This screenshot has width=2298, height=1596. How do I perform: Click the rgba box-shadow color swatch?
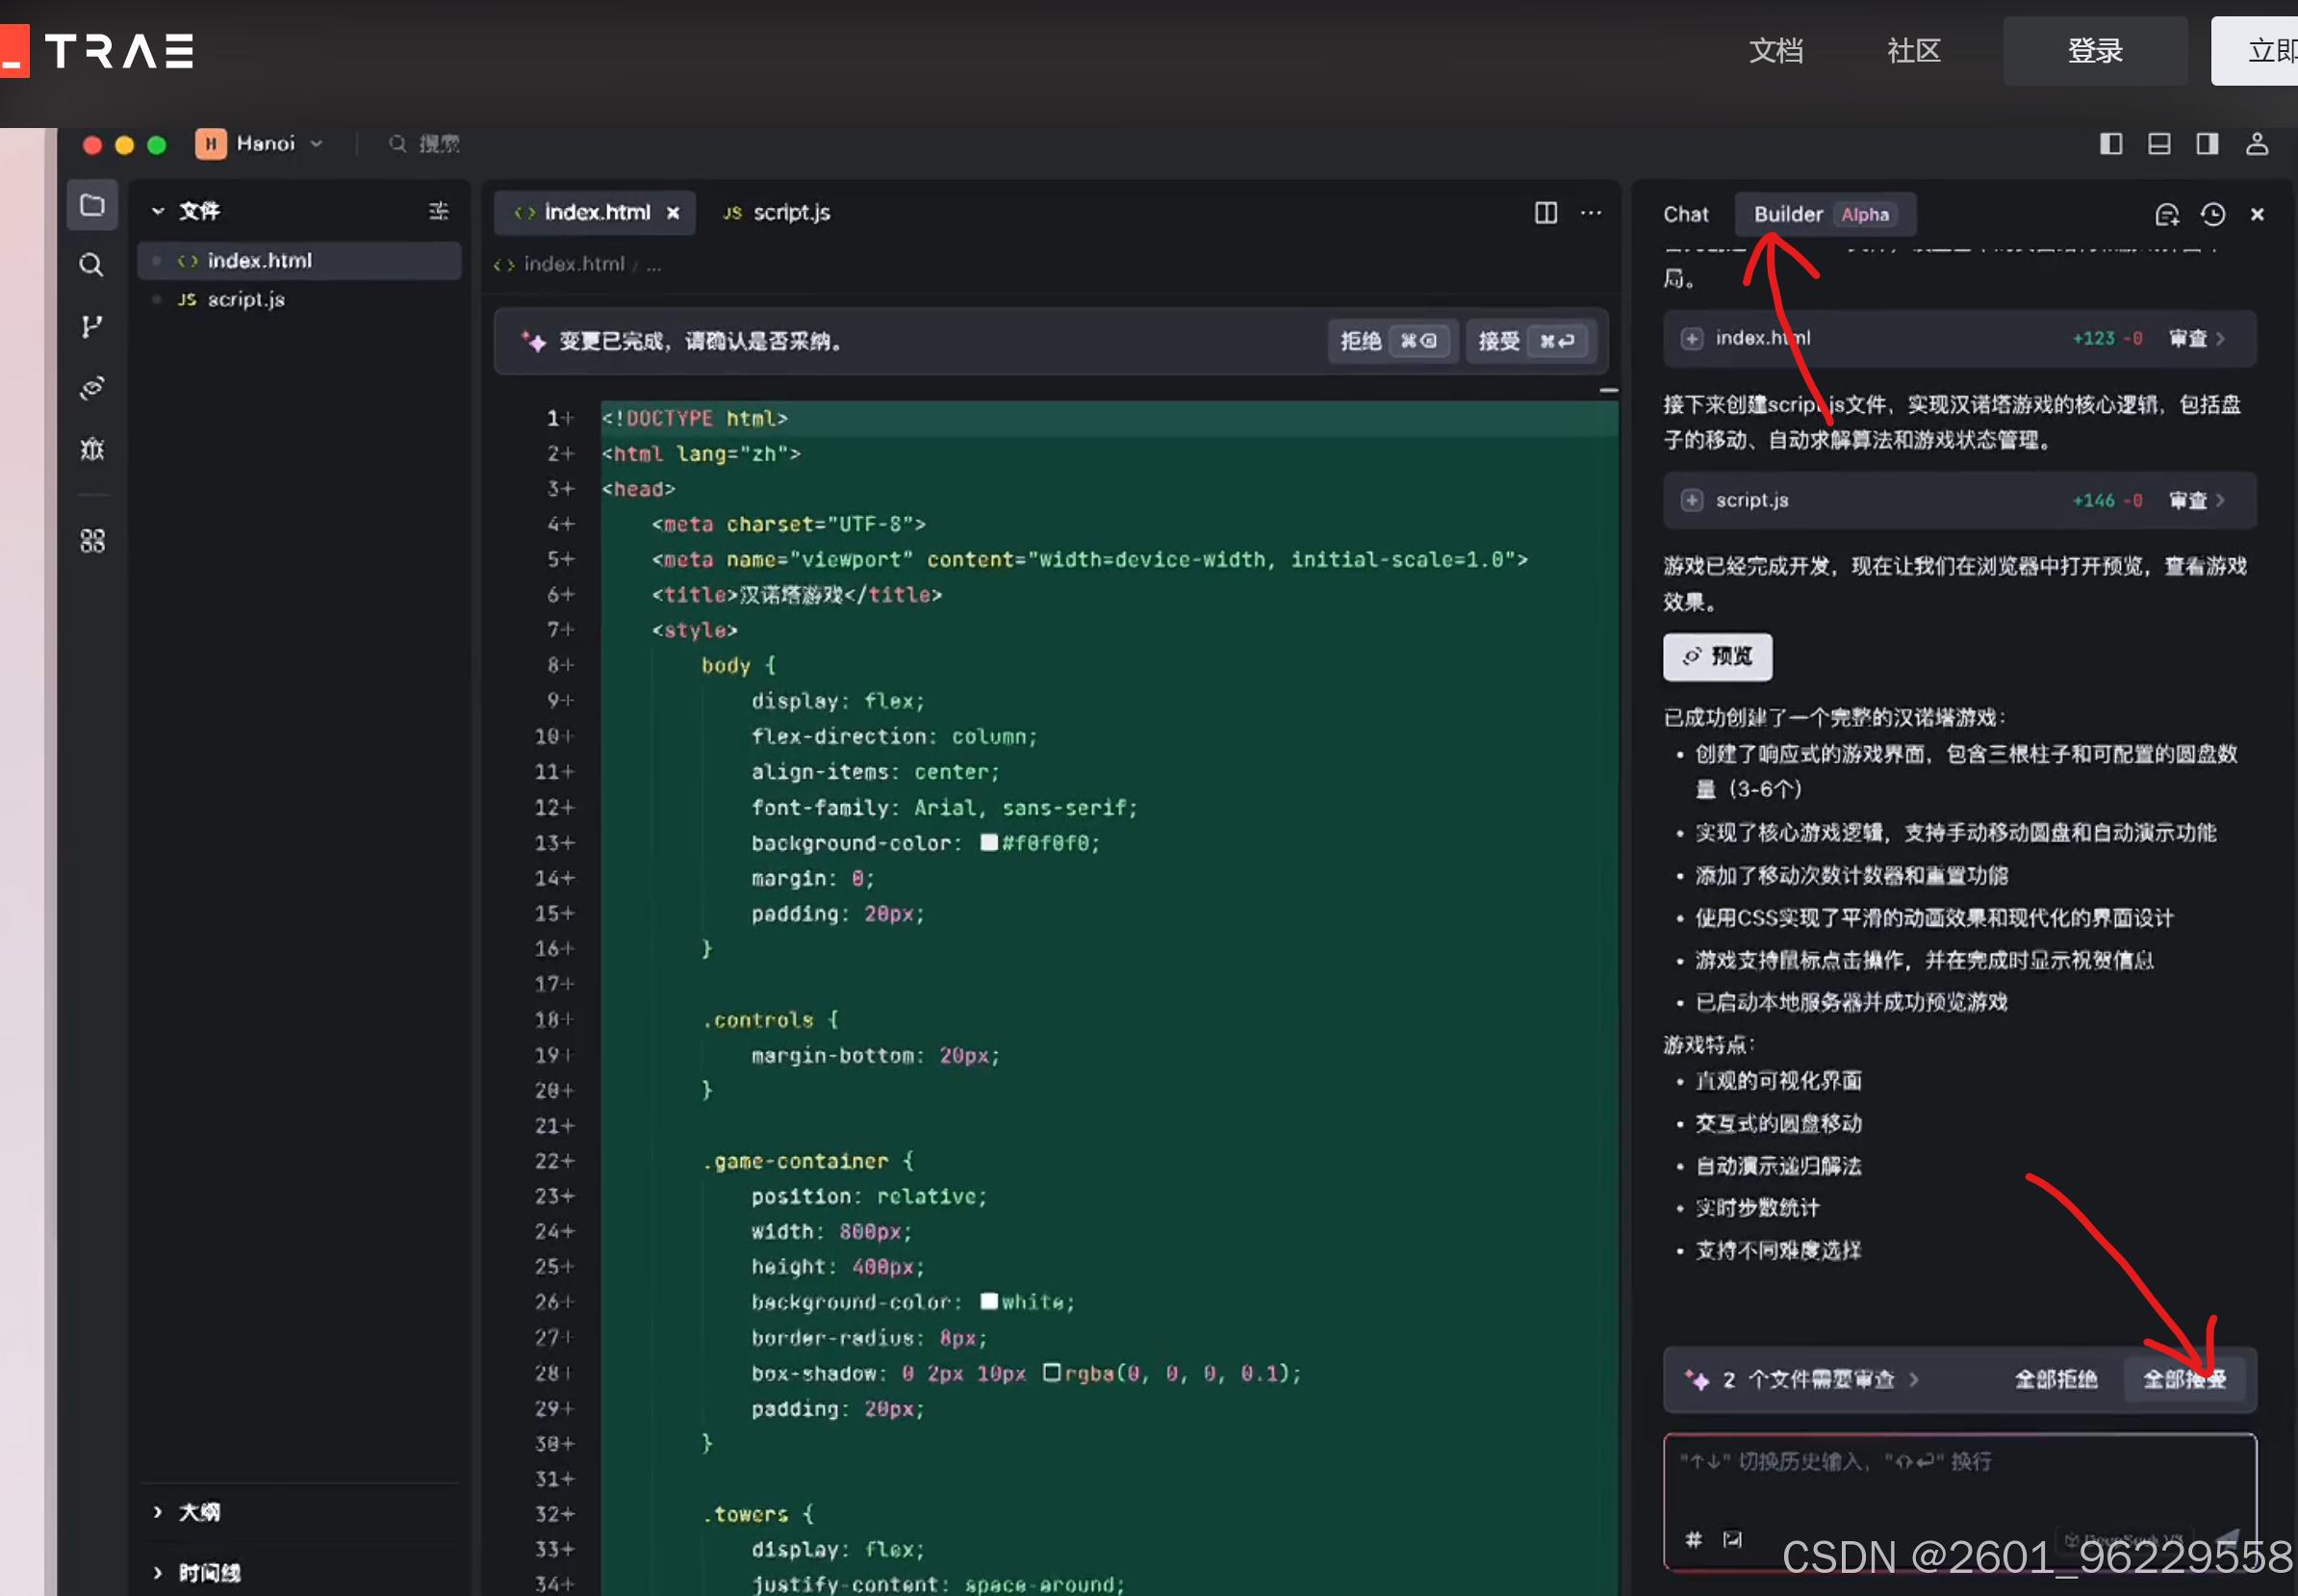pyautogui.click(x=1052, y=1372)
